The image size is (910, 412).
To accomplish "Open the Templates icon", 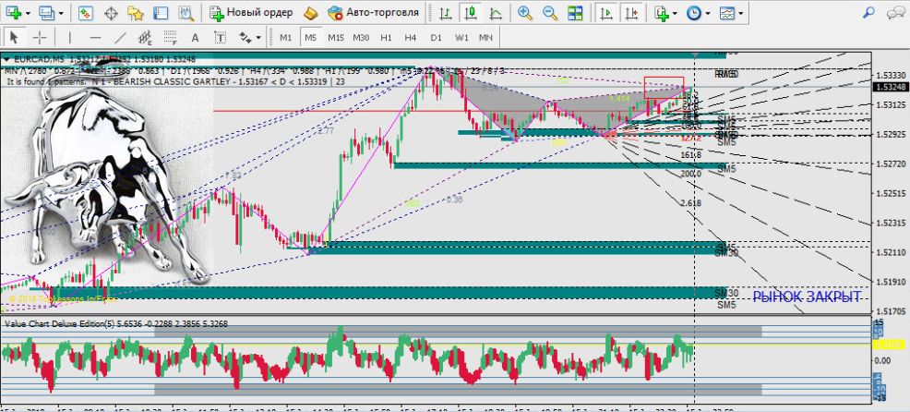I will click(726, 12).
